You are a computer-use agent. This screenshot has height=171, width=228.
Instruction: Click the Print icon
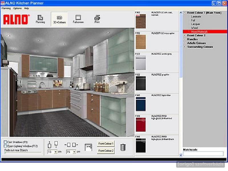tap(97, 19)
